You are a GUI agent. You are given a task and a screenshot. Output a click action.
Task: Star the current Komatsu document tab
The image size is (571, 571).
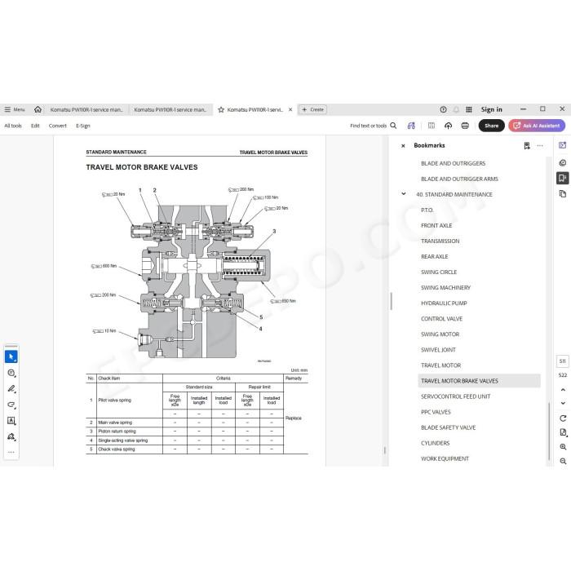click(x=221, y=109)
